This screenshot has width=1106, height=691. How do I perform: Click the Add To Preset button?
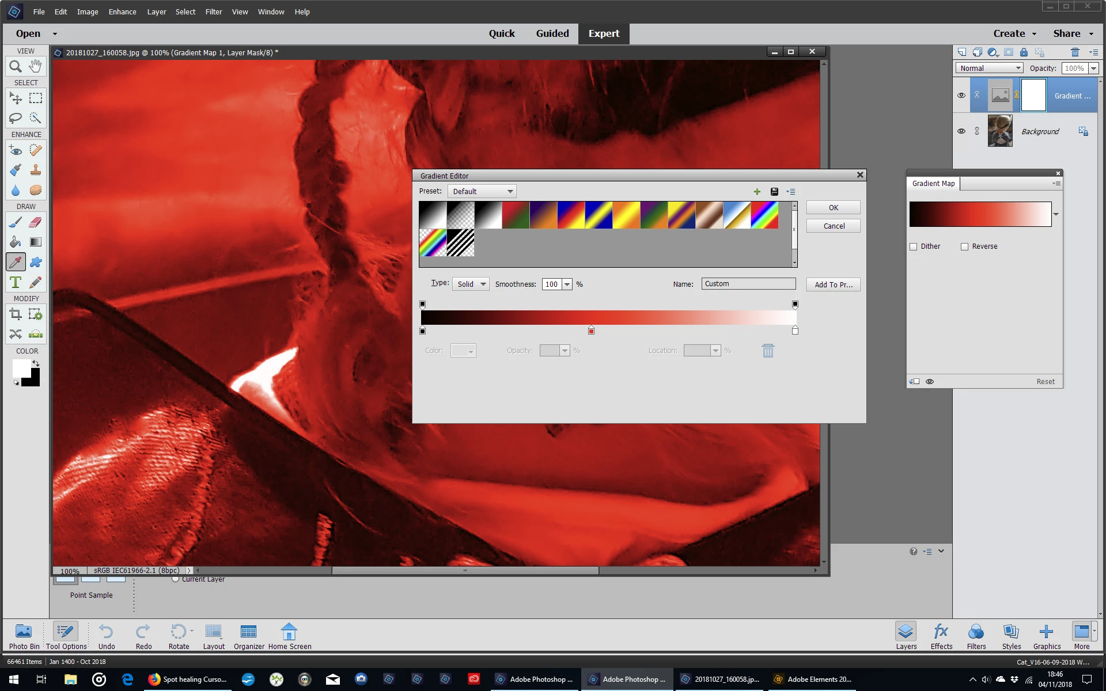click(833, 284)
